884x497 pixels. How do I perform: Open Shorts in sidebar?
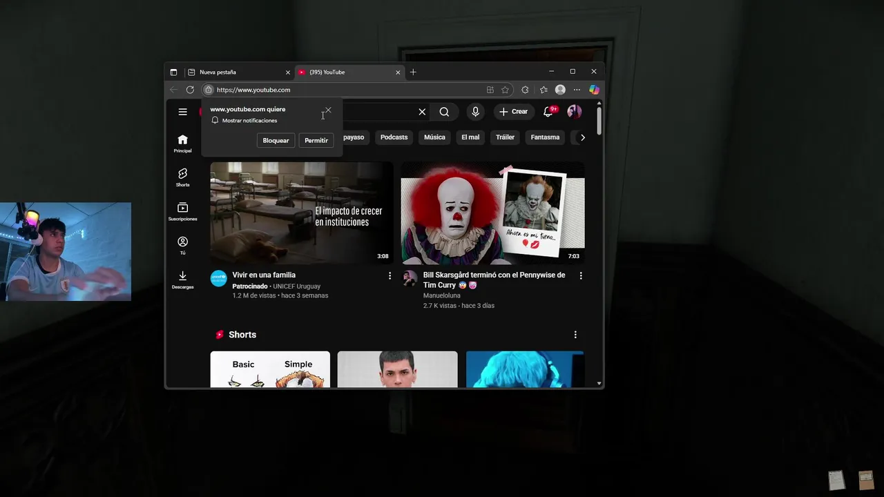tap(182, 177)
